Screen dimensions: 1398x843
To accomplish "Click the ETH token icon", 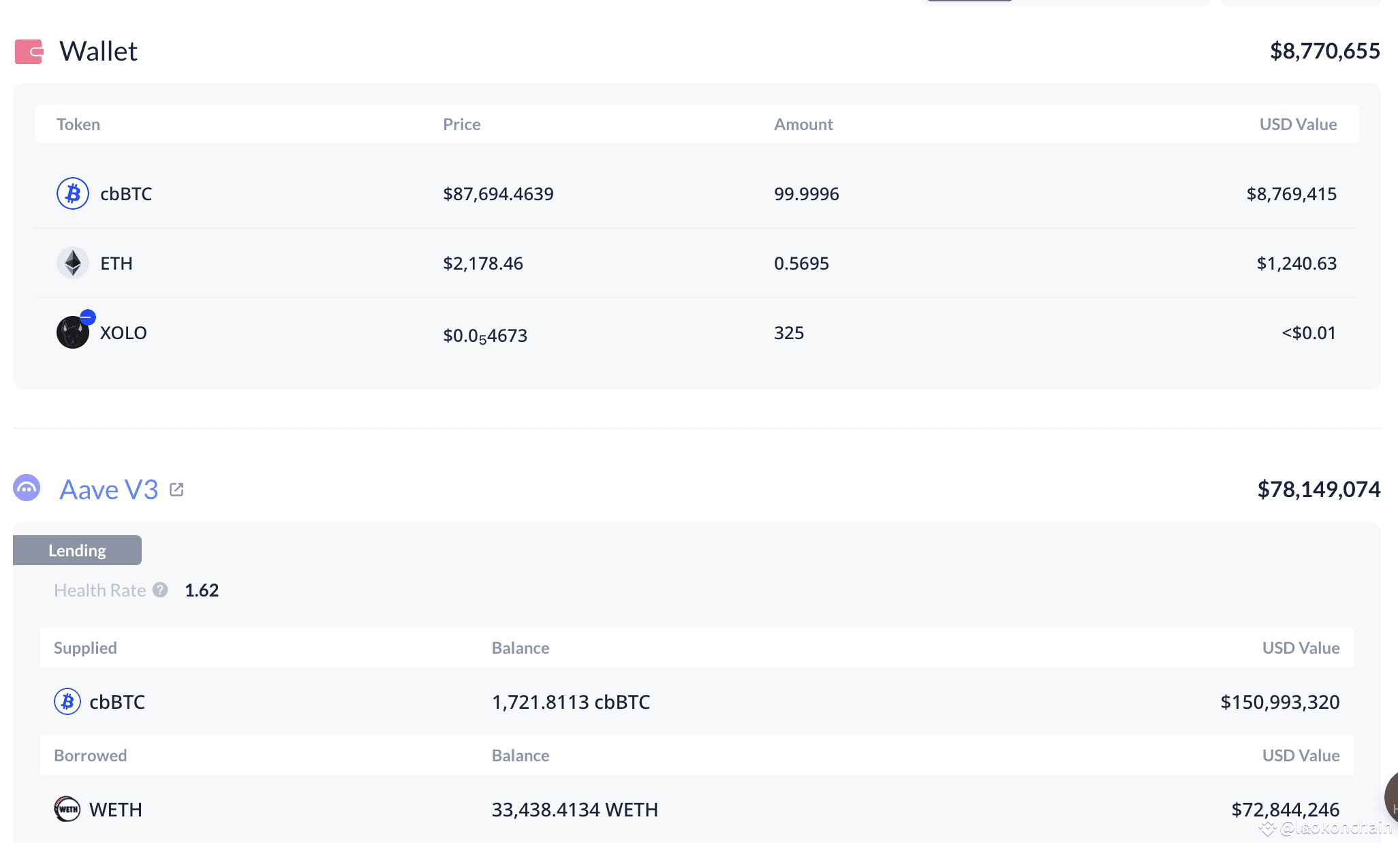I will coord(72,263).
